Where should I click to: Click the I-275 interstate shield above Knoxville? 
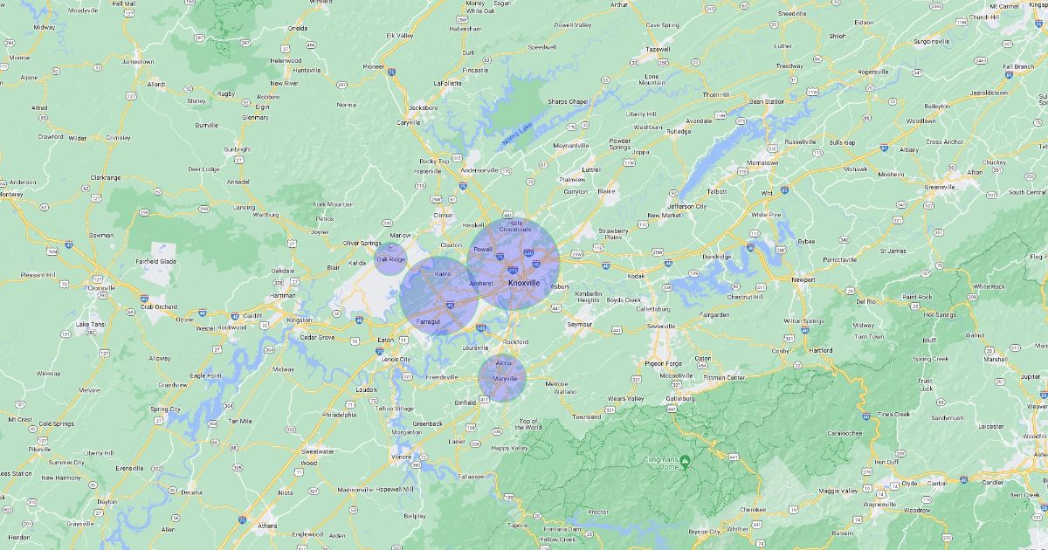point(512,272)
